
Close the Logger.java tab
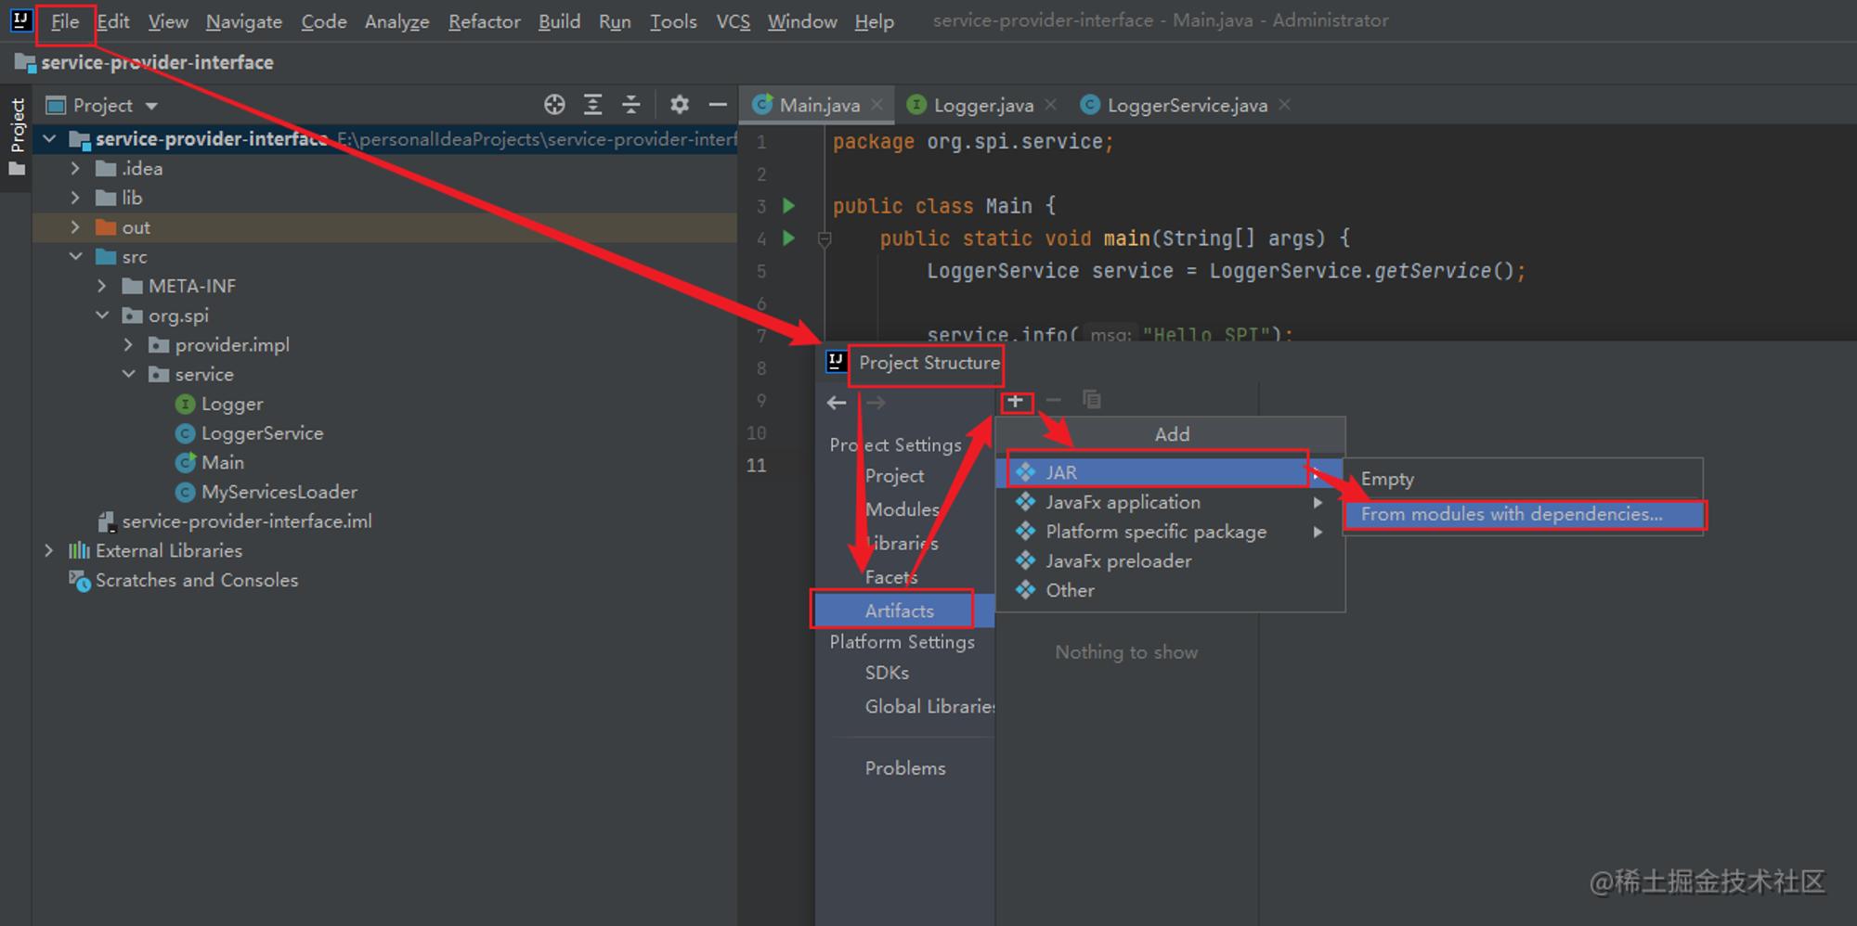tap(1050, 105)
